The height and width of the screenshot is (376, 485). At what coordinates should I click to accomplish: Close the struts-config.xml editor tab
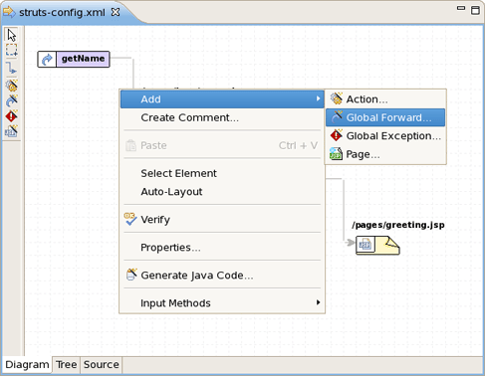pos(116,12)
